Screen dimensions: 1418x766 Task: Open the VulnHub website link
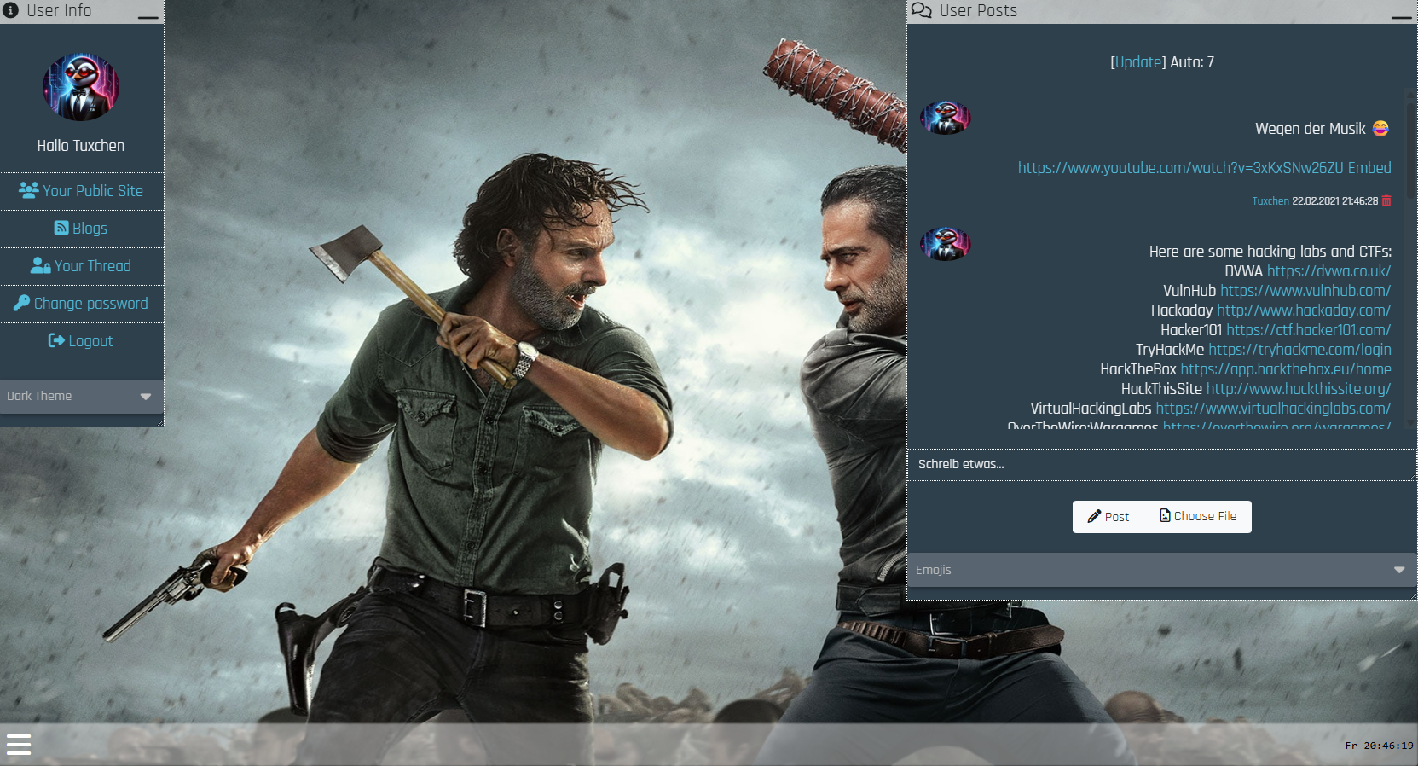[1305, 291]
